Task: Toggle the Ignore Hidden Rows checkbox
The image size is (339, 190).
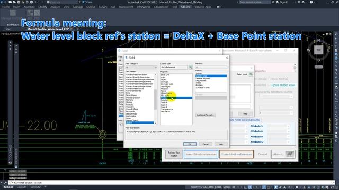Action: click(270, 85)
